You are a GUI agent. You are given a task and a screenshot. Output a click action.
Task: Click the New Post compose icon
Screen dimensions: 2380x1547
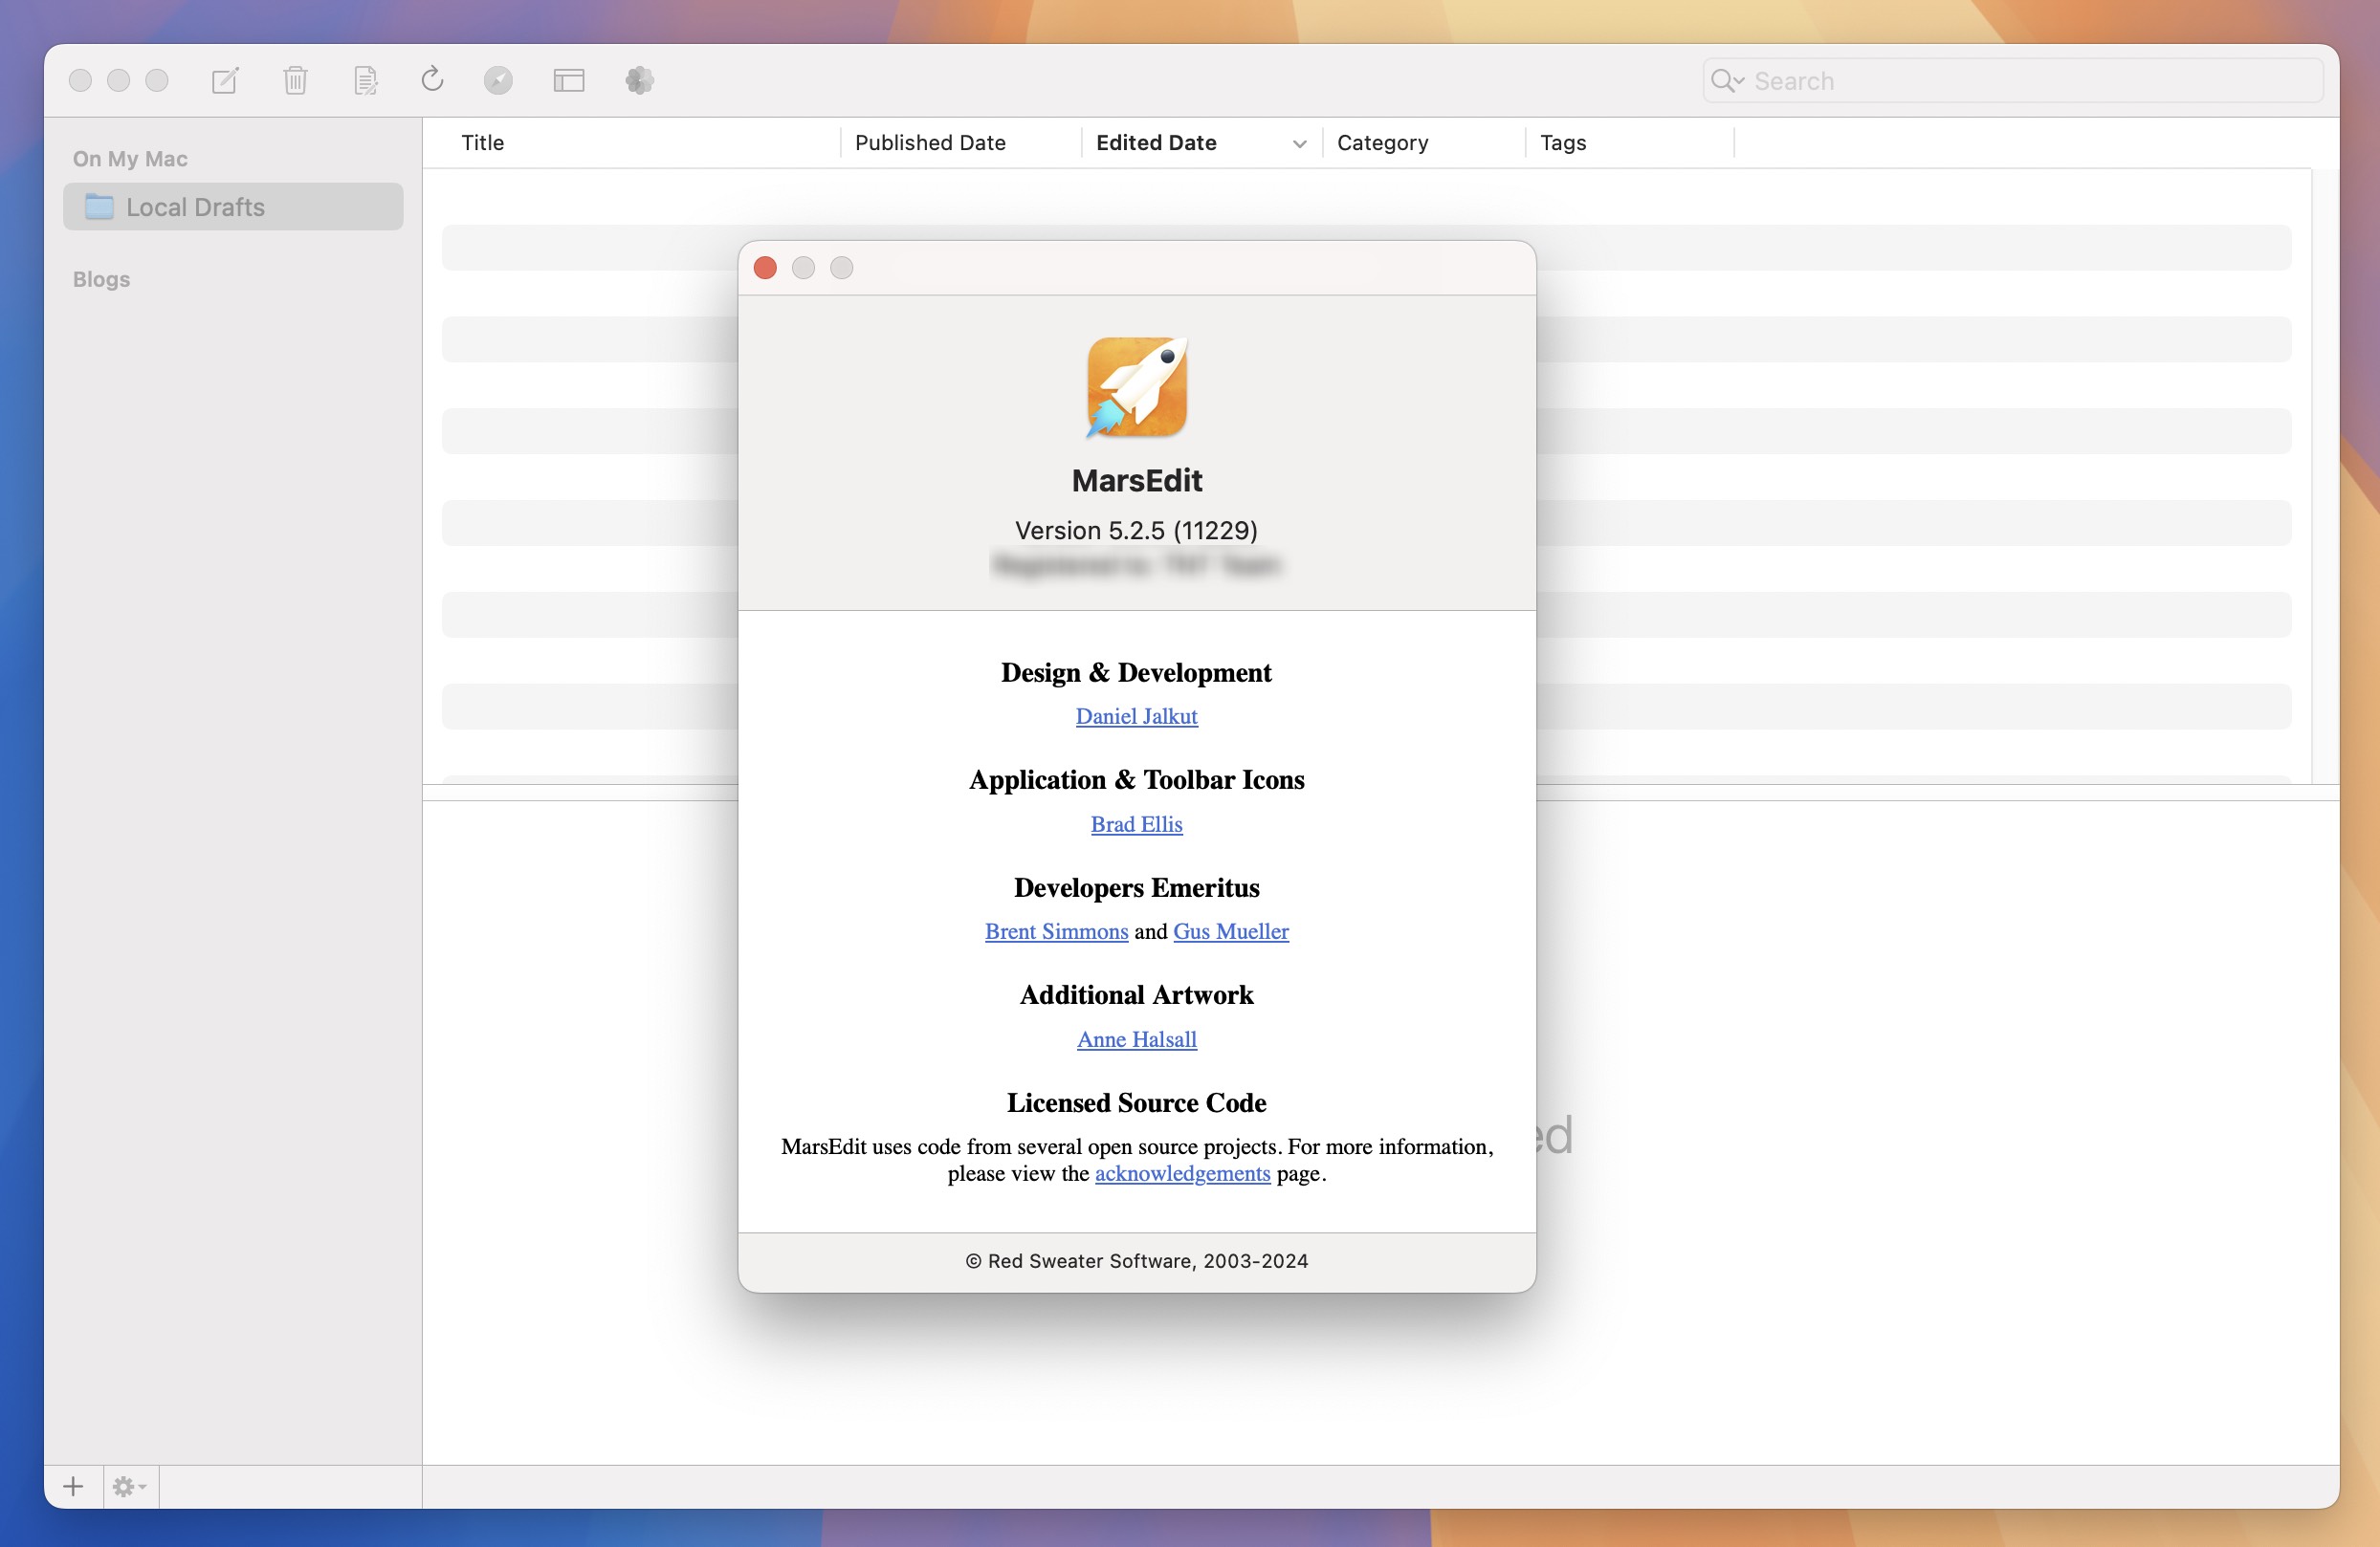pos(225,80)
